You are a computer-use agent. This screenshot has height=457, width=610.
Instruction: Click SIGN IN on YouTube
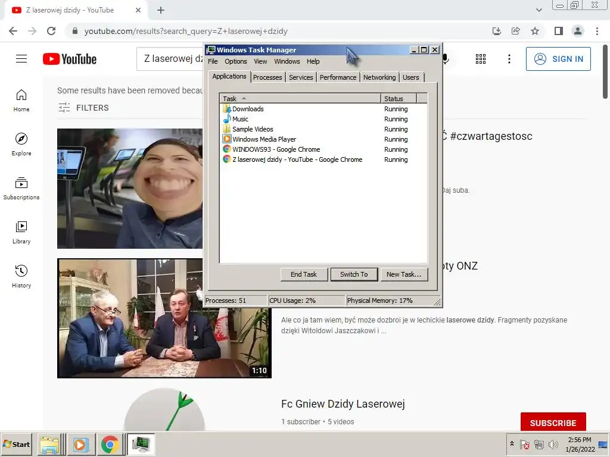558,59
